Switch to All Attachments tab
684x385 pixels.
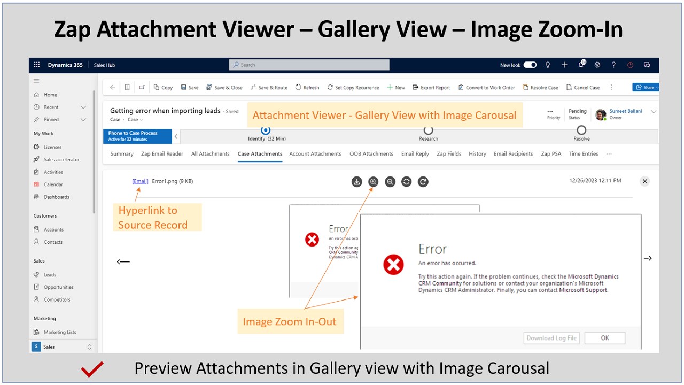click(x=211, y=154)
